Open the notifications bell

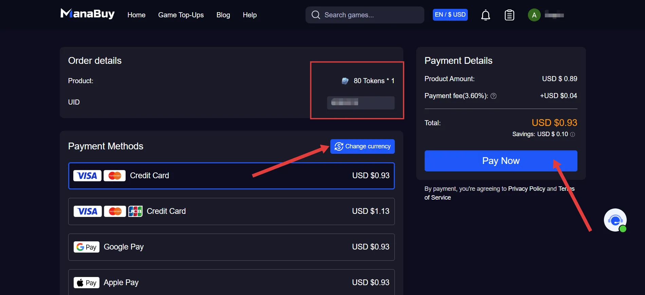(x=486, y=15)
